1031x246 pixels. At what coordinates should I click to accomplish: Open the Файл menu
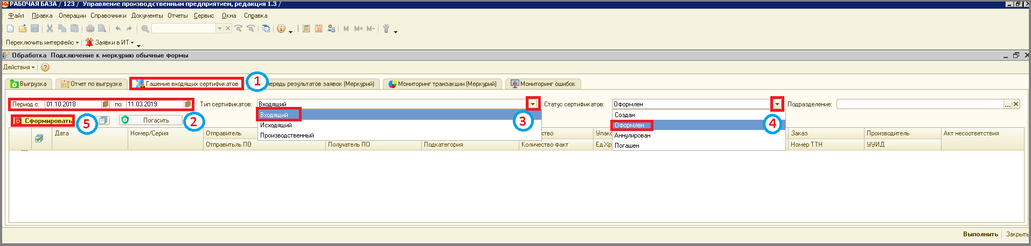point(16,16)
